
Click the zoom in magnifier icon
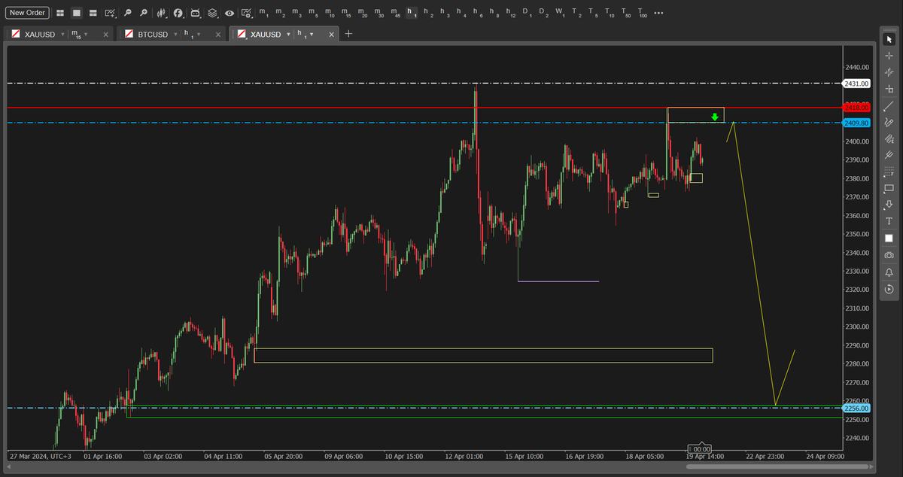(x=144, y=13)
